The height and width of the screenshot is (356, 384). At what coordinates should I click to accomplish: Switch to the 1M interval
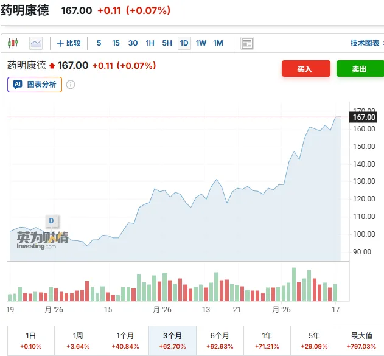(218, 43)
